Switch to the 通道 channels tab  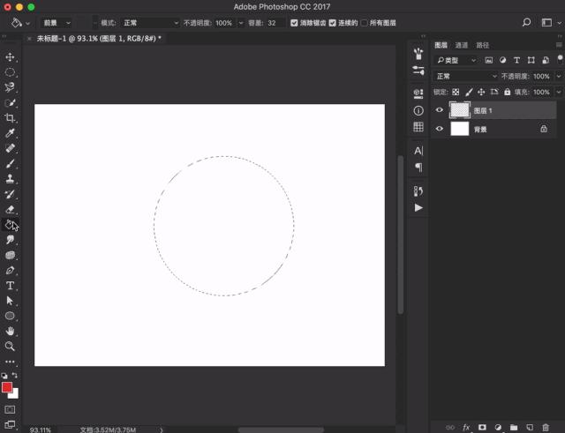[462, 45]
